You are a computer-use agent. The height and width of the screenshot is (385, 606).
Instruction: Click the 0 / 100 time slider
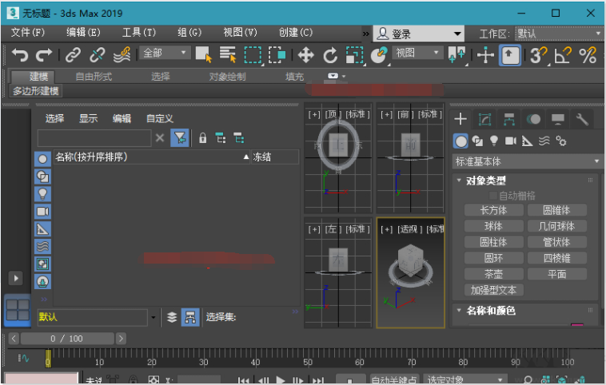coord(66,339)
